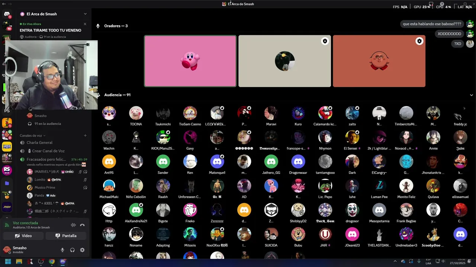The width and height of the screenshot is (476, 267).
Task: Open Smasho speaker entry in sidebar
Action: coord(57,116)
